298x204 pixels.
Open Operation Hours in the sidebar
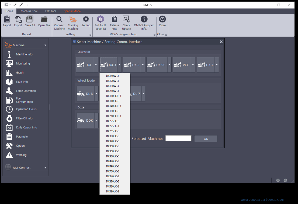coord(26,109)
